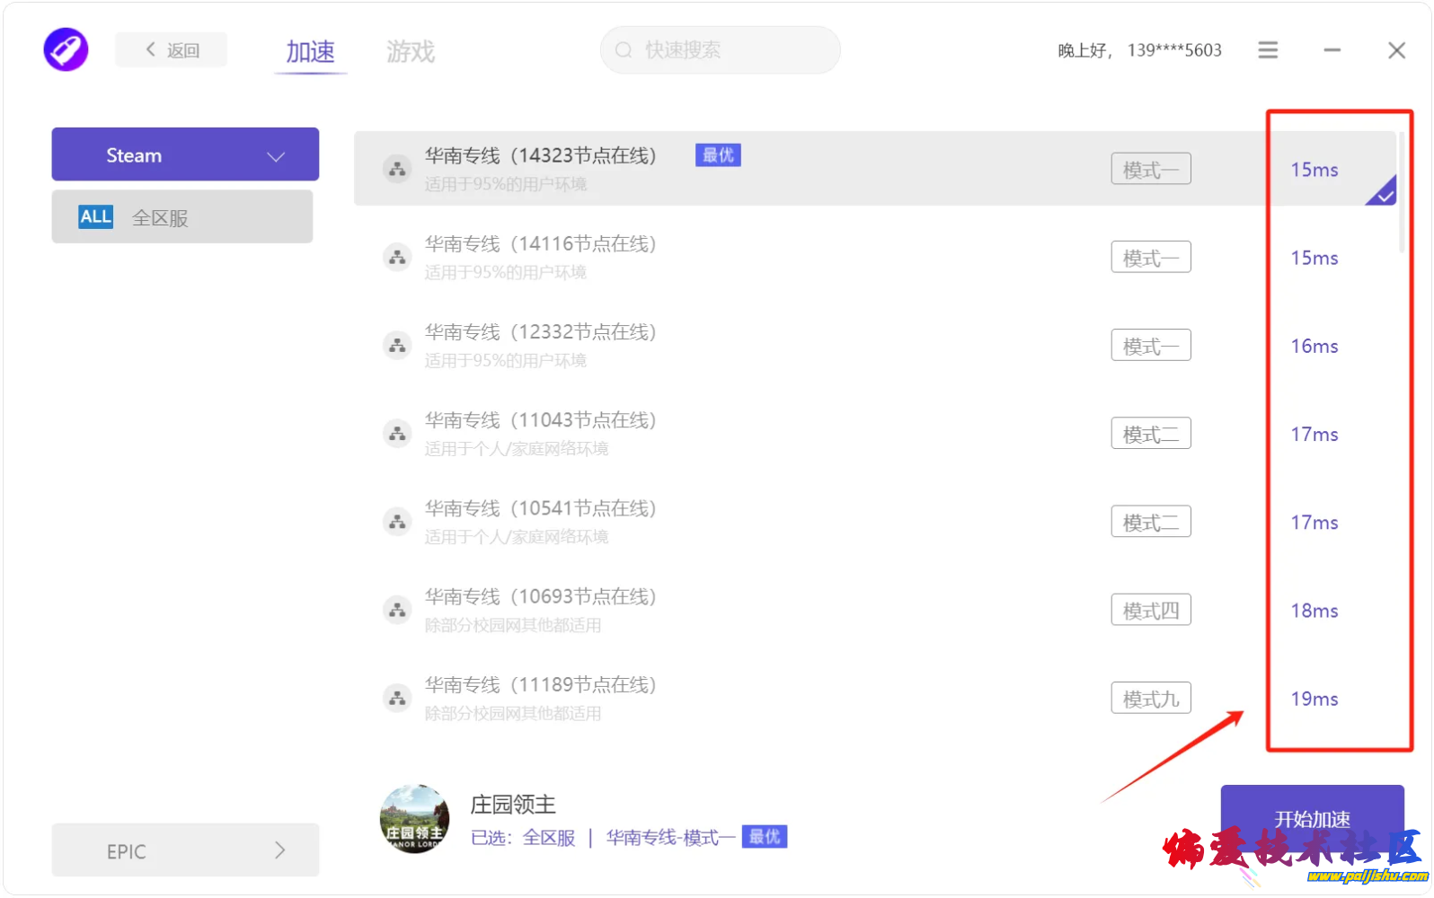This screenshot has height=898, width=1434.
Task: Focus the 快速搜索 search field
Action: click(728, 50)
